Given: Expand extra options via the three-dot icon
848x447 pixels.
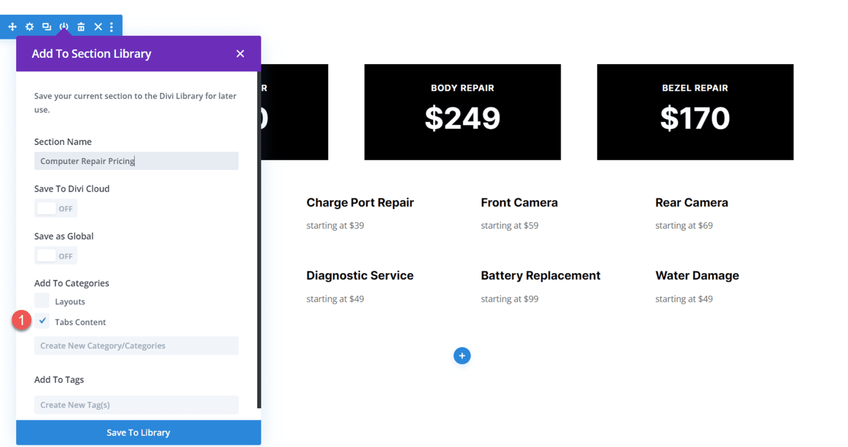Looking at the screenshot, I should tap(112, 26).
